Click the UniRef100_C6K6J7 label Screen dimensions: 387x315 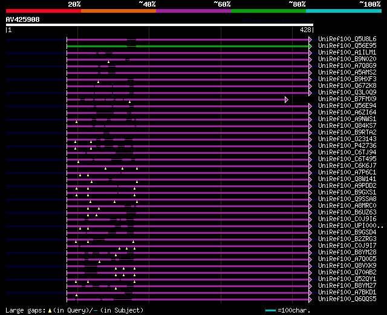(x=347, y=165)
